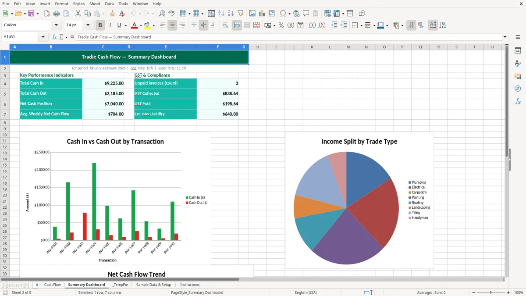Screen dimensions: 526x296
Task: Select the Net Cash Position value $7,040.00
Action: 103,104
